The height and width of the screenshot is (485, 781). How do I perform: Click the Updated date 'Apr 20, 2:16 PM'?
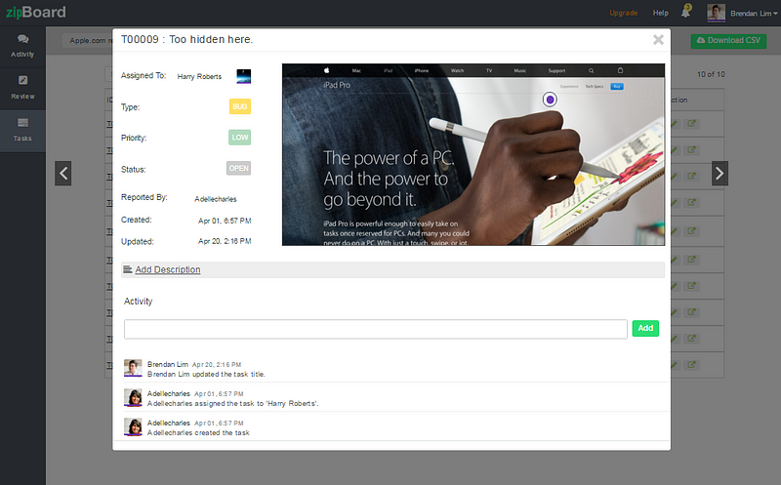(225, 241)
